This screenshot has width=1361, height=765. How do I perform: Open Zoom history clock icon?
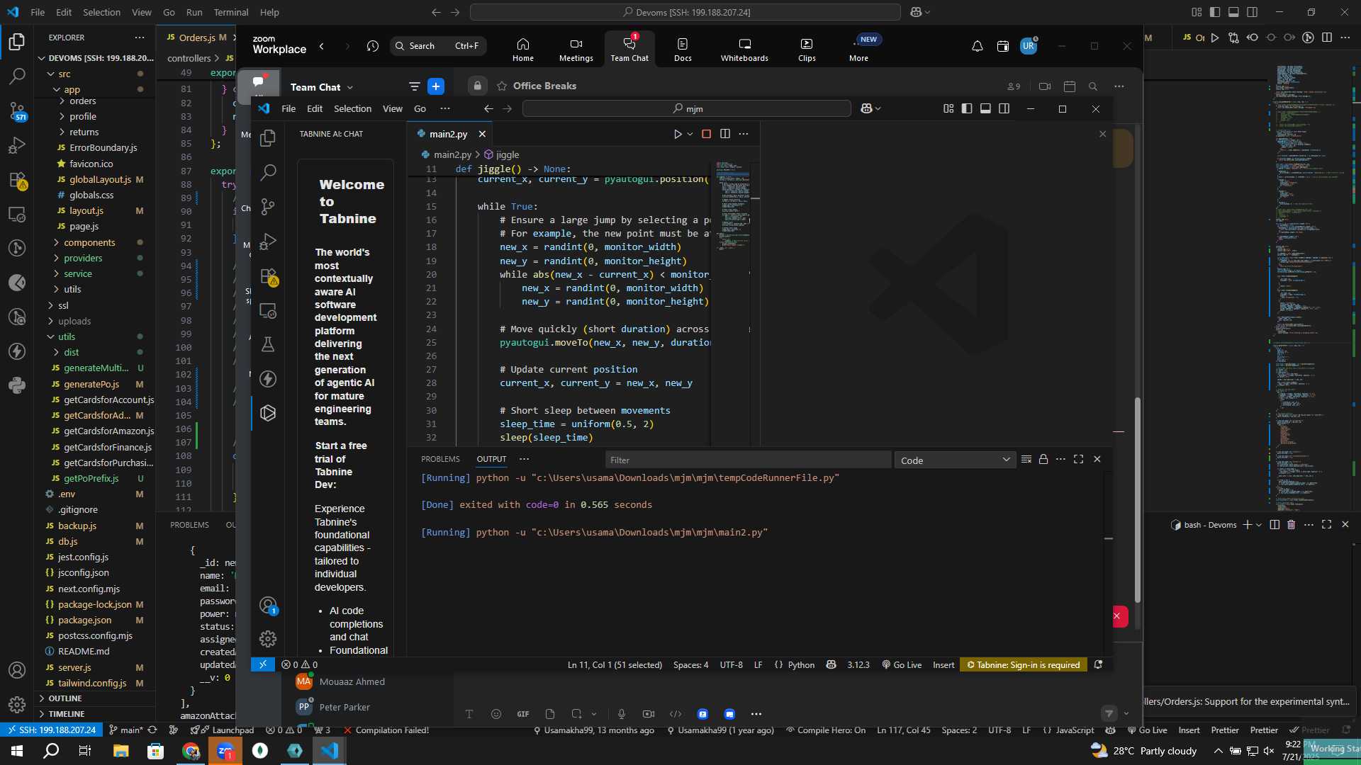point(373,46)
